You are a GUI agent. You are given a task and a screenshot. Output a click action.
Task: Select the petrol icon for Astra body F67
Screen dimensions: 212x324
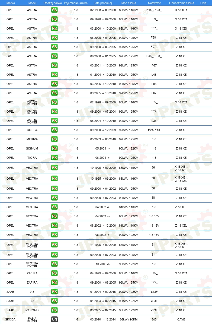(54, 65)
